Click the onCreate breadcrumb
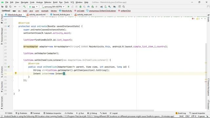The image size is (210, 118). click(79, 11)
